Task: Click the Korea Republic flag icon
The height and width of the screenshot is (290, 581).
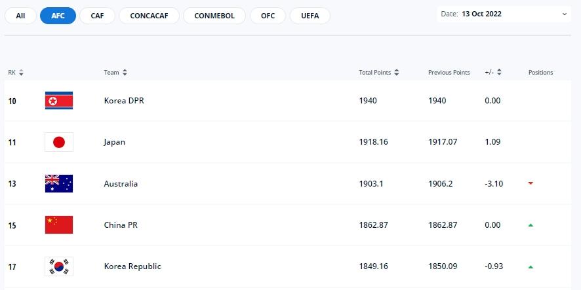Action: 59,266
